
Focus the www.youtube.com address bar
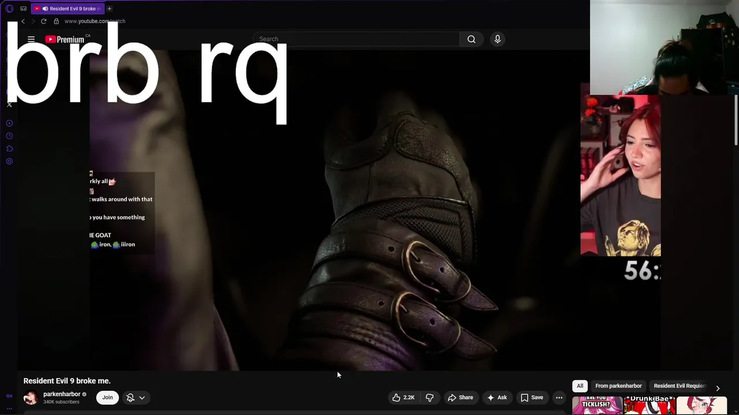pyautogui.click(x=95, y=21)
